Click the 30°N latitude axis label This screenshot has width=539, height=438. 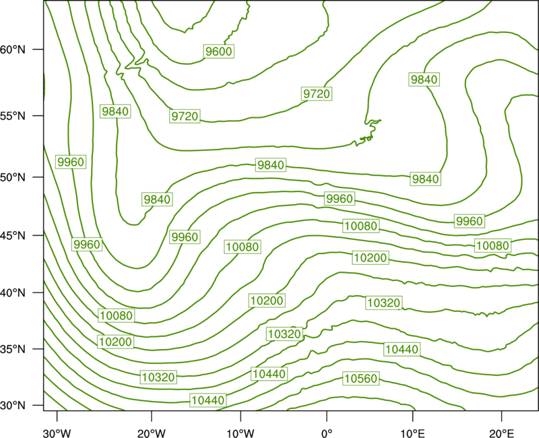13,406
